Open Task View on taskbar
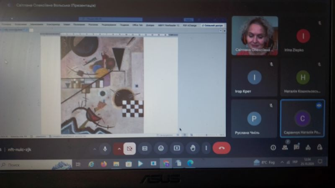Image resolution: width=335 pixels, height=188 pixels. pyautogui.click(x=78, y=164)
